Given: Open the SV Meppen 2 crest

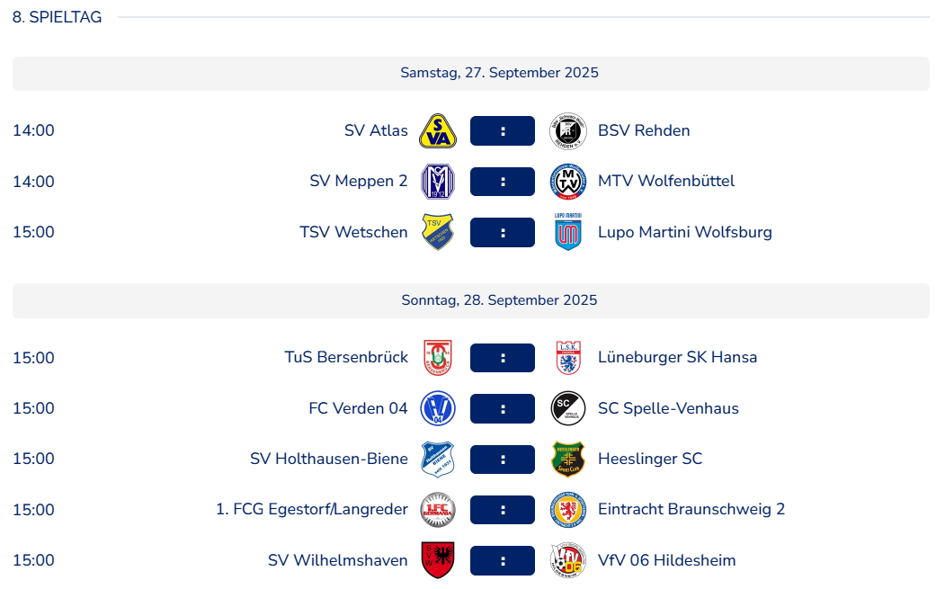Looking at the screenshot, I should click(438, 182).
